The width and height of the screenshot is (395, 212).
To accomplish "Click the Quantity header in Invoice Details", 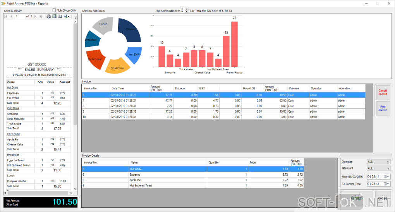I will click(227, 162).
